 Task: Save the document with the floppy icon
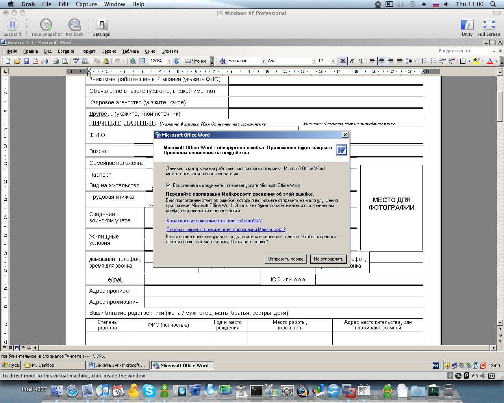click(x=26, y=61)
